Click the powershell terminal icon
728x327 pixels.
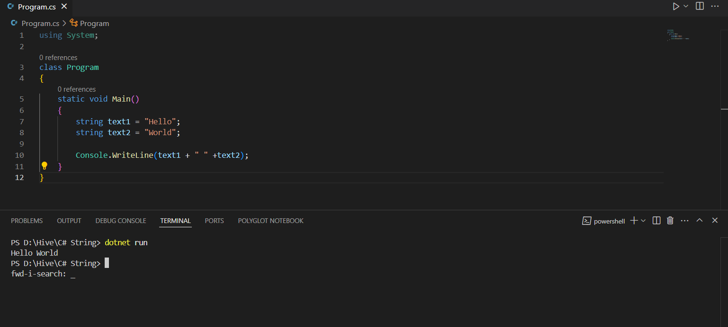(x=586, y=221)
